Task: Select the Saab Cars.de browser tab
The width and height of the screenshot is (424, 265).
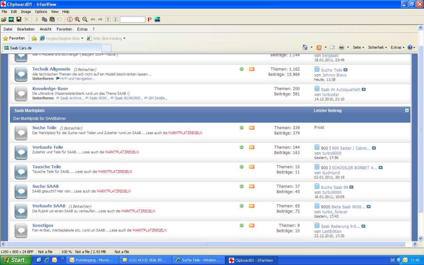Action: click(52, 48)
